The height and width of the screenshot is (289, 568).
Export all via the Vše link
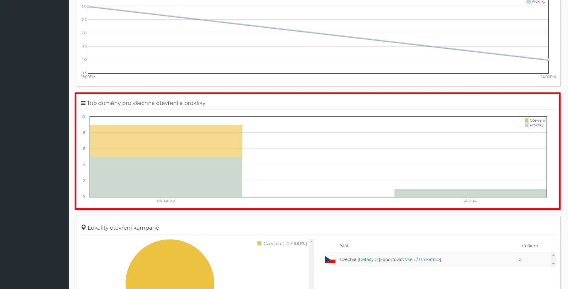(x=410, y=259)
